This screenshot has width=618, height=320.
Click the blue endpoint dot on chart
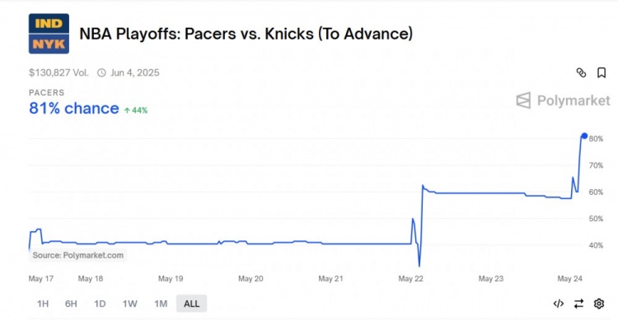[x=584, y=136]
